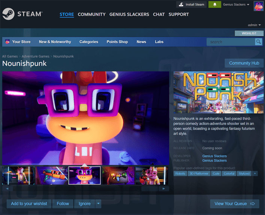Expand the Genius Slackers account dropdown
Viewport: 265px width, 215px height.
(236, 4)
